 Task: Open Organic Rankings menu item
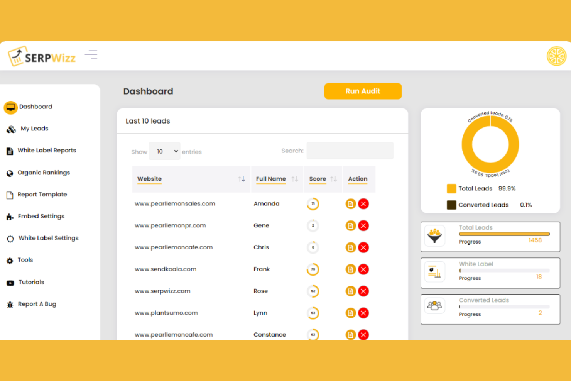tap(44, 173)
